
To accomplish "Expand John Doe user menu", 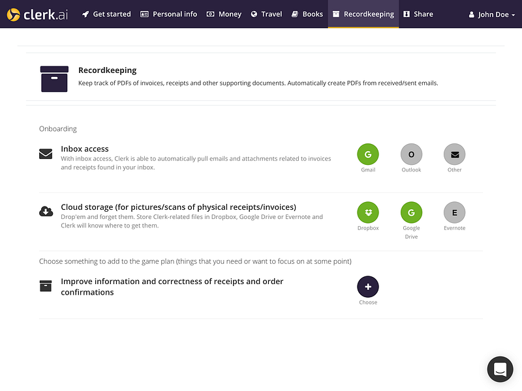I will point(492,14).
